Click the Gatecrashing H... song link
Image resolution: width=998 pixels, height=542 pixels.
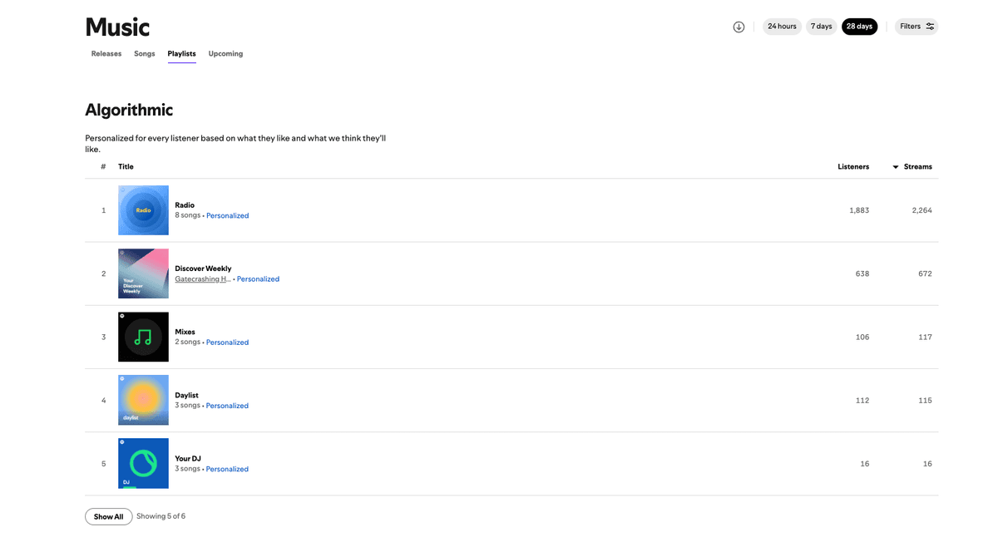tap(203, 279)
